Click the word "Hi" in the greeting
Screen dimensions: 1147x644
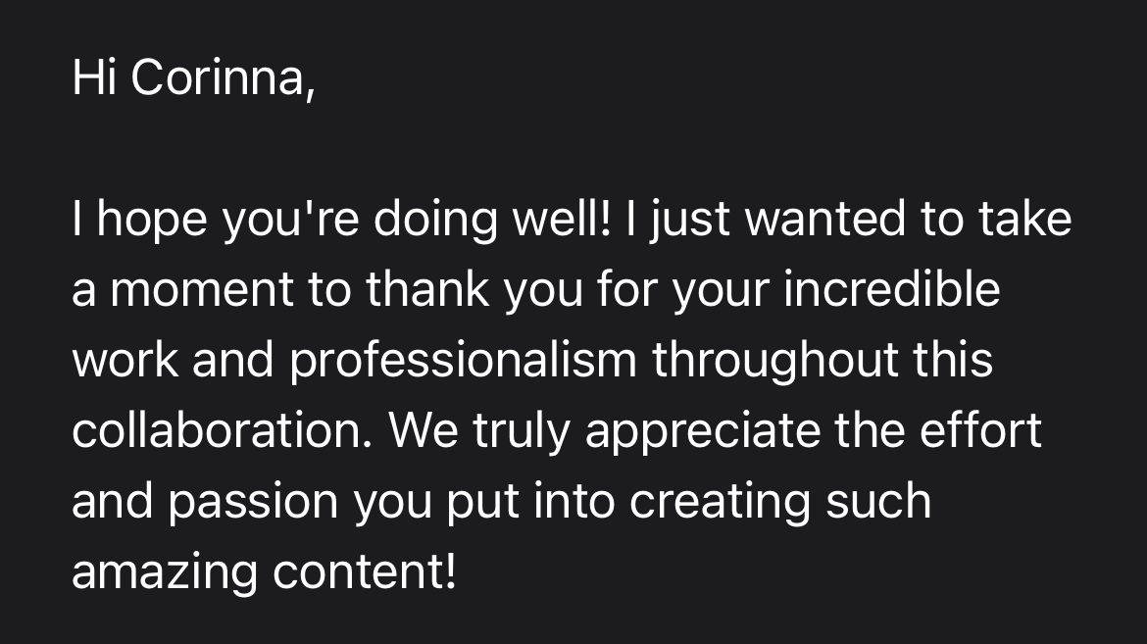coord(92,79)
